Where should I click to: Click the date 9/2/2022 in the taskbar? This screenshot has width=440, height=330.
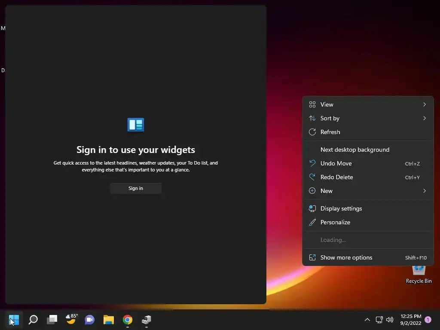click(x=411, y=323)
